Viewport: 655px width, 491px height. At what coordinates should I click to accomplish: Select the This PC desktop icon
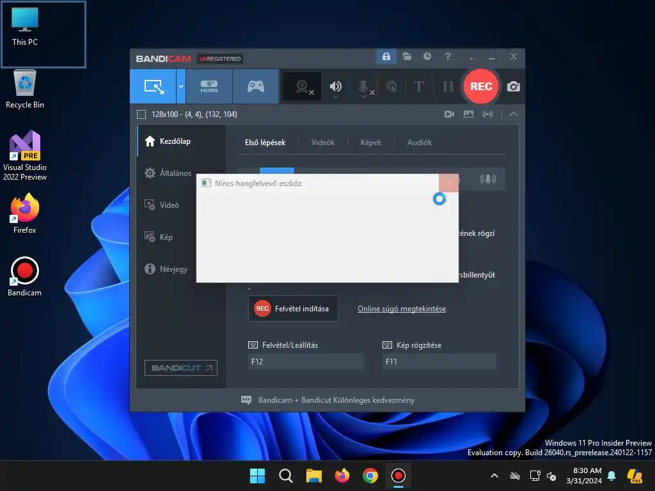click(x=25, y=27)
